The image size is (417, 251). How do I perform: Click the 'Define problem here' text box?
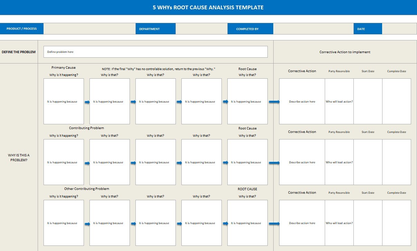[x=155, y=52]
